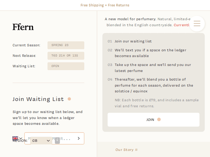Select step 04 about seasonal perfume bottles

point(154,85)
